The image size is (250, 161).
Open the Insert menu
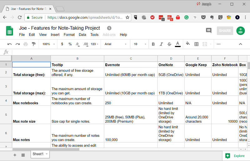click(55, 35)
